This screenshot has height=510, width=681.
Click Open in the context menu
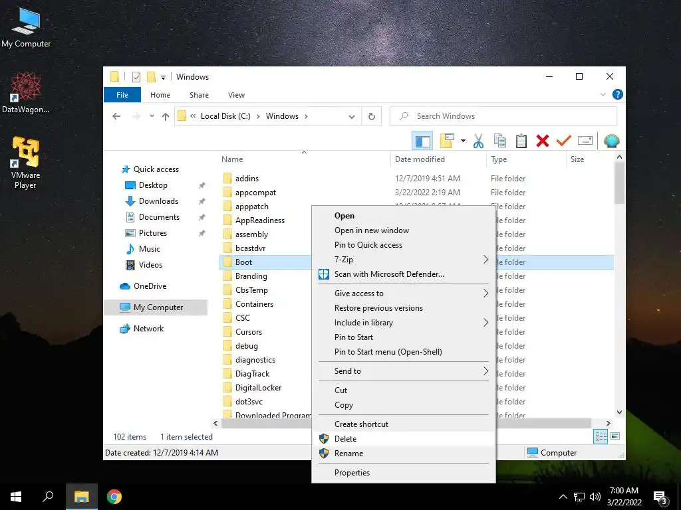pos(403,216)
